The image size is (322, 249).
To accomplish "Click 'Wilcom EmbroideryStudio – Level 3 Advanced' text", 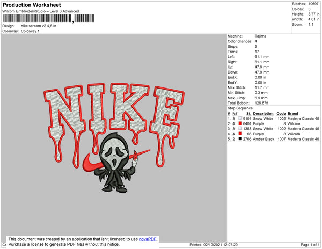I will [41, 11].
